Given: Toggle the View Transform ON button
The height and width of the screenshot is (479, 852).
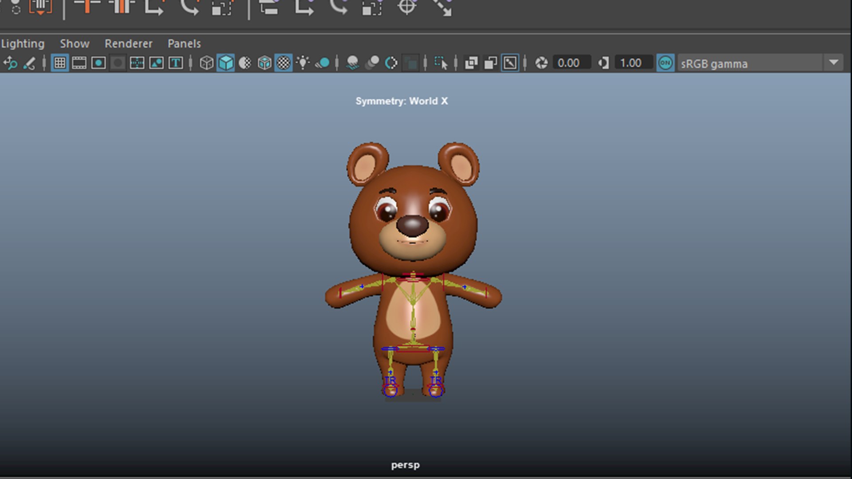Looking at the screenshot, I should point(665,63).
